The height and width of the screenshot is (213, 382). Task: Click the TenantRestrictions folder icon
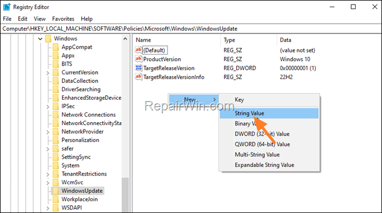56,174
